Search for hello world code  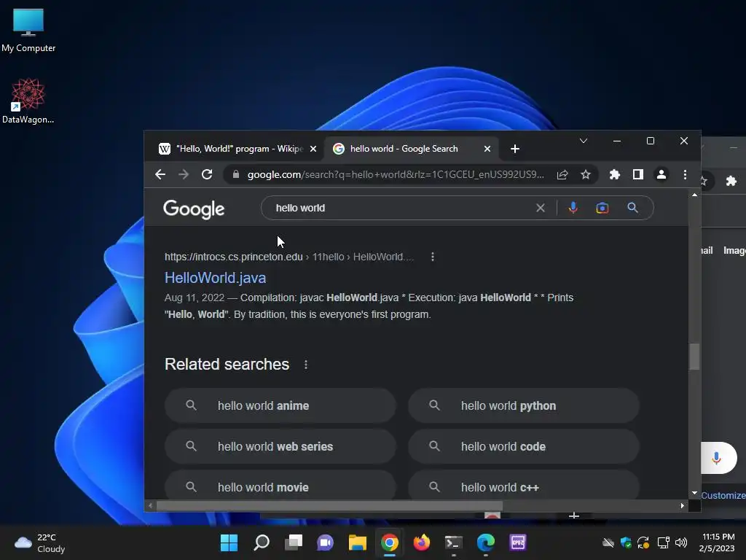(x=523, y=447)
